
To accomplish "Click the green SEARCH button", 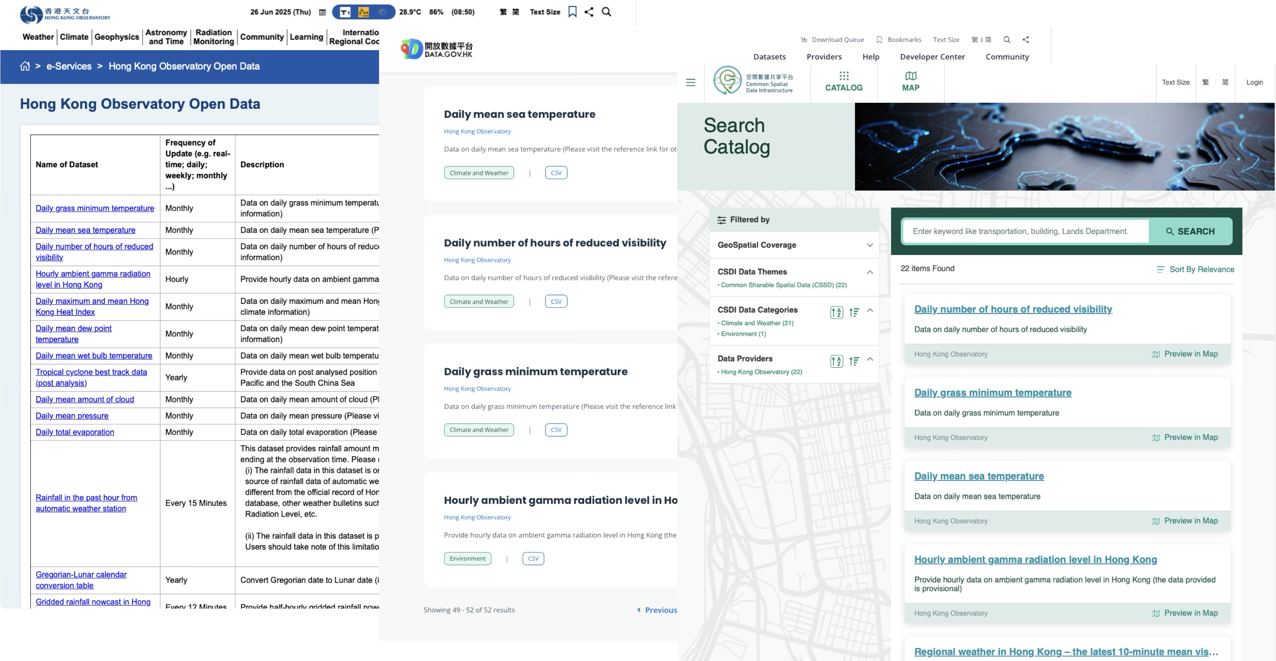I will coord(1190,231).
